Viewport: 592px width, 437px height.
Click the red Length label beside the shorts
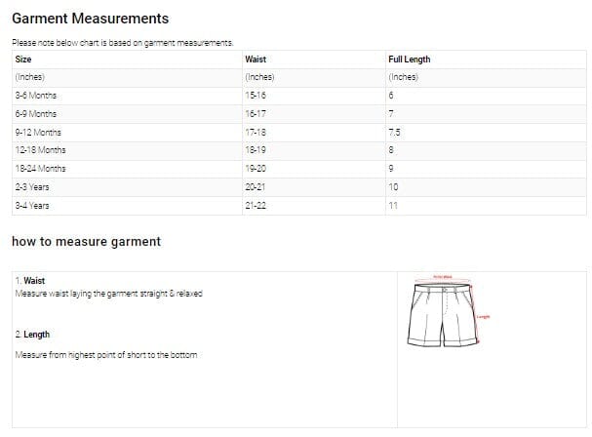[x=483, y=316]
